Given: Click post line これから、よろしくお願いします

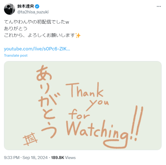Looking at the screenshot, I should tap(39, 35).
